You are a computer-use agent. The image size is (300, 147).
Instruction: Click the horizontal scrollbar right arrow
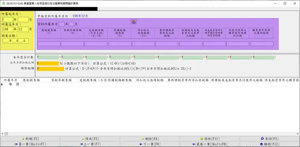point(298,134)
